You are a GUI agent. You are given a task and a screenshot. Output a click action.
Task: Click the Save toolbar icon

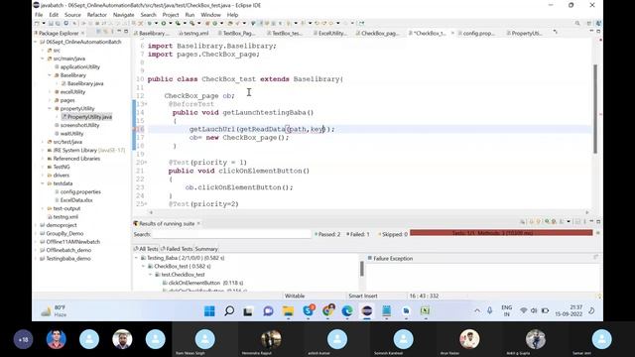point(51,23)
